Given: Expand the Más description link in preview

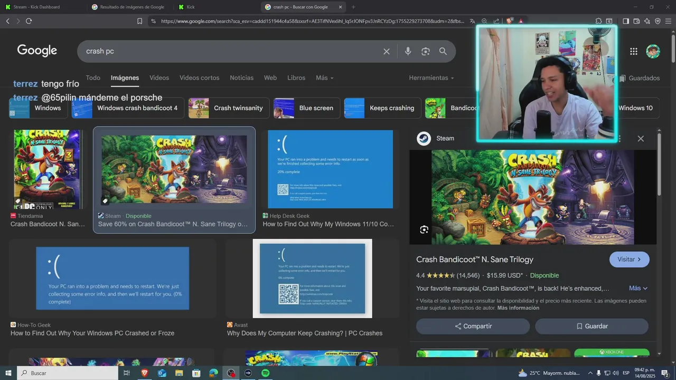Looking at the screenshot, I should coord(638,288).
